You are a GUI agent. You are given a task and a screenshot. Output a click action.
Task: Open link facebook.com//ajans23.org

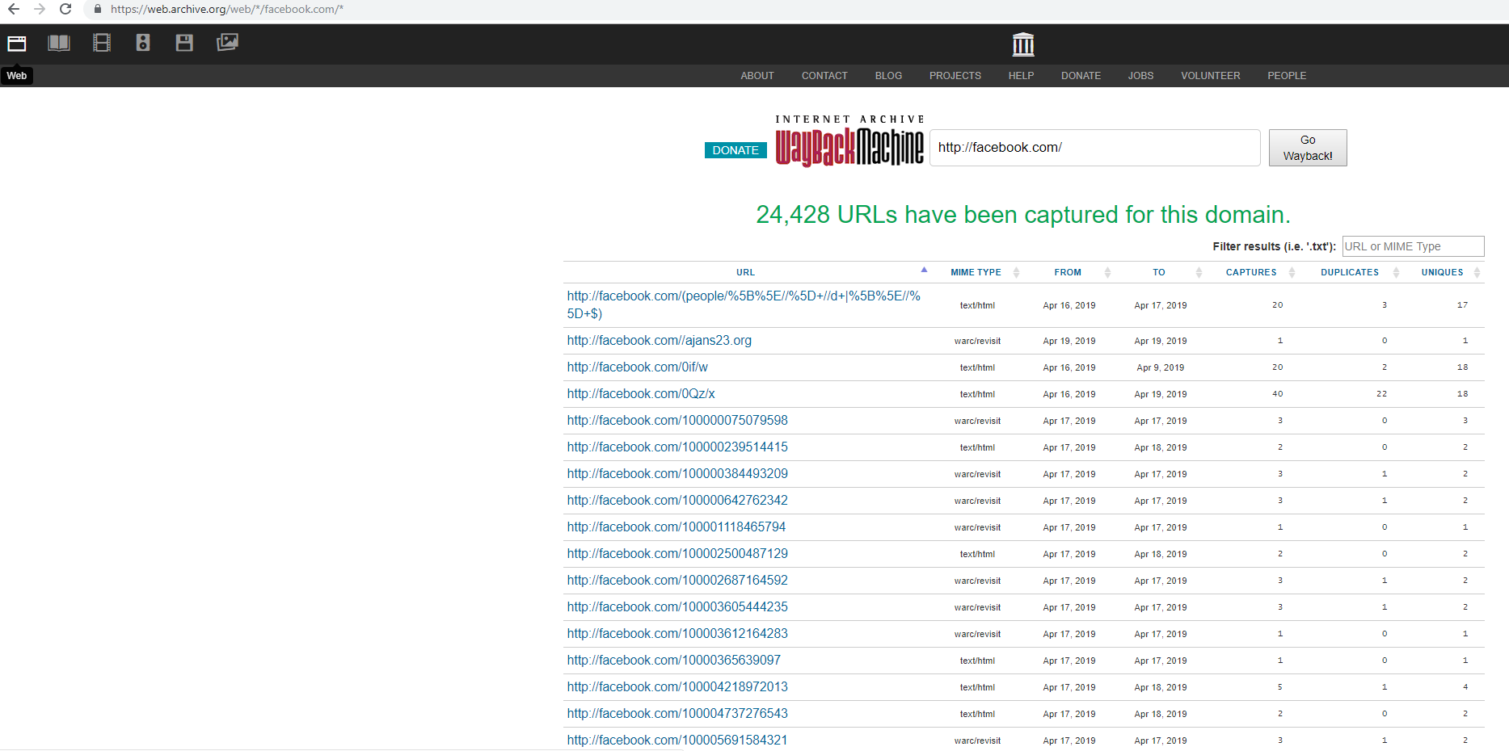click(x=659, y=341)
